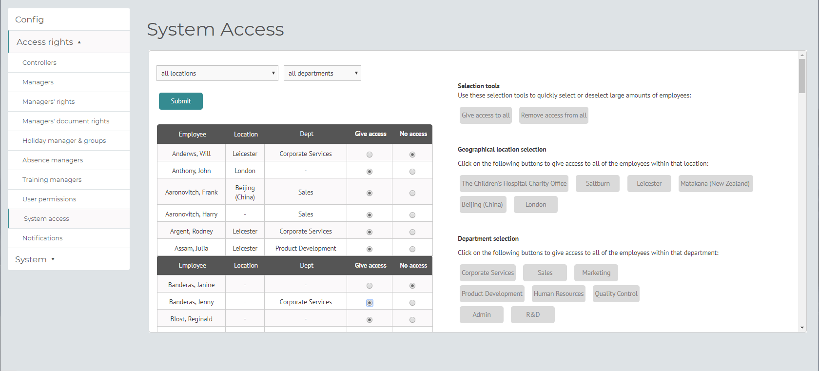The width and height of the screenshot is (819, 371).
Task: Select No access for Anthony, John
Action: (x=412, y=172)
